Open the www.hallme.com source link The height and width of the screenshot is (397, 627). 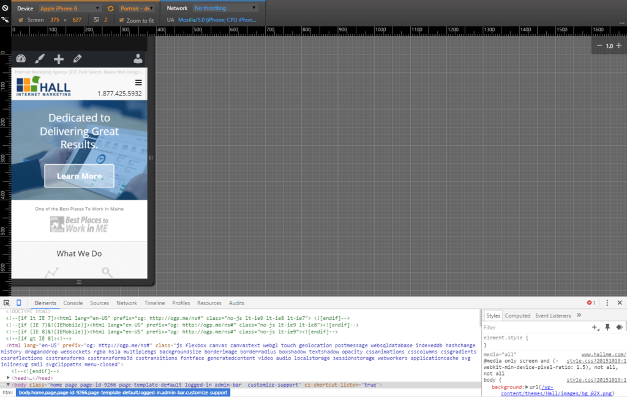(604, 355)
